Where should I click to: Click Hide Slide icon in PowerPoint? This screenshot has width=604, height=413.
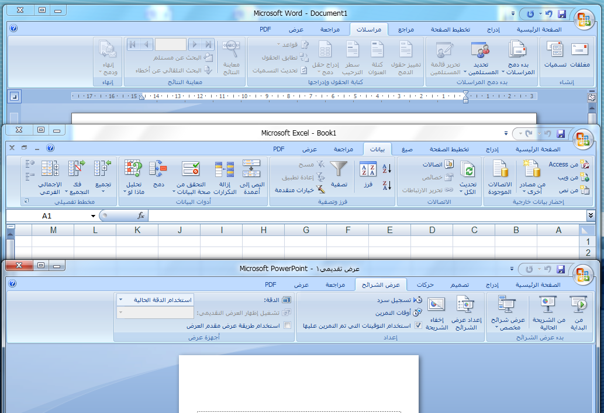coord(436,304)
